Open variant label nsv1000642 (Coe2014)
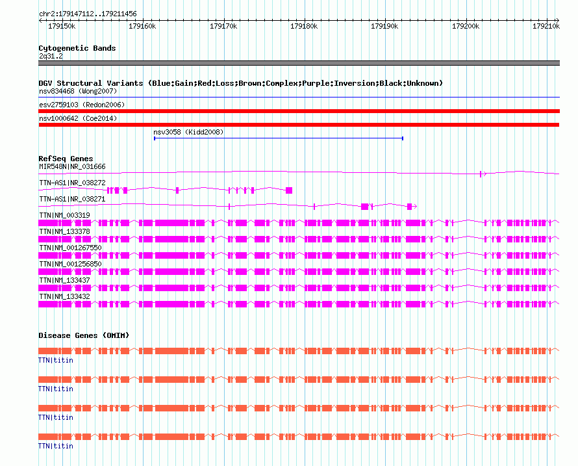 tap(78, 118)
